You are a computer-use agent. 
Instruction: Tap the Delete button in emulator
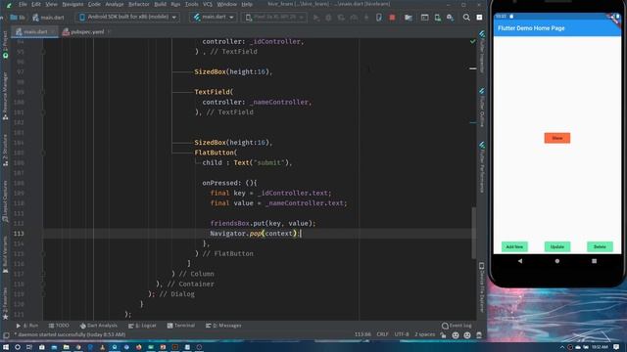click(x=600, y=247)
